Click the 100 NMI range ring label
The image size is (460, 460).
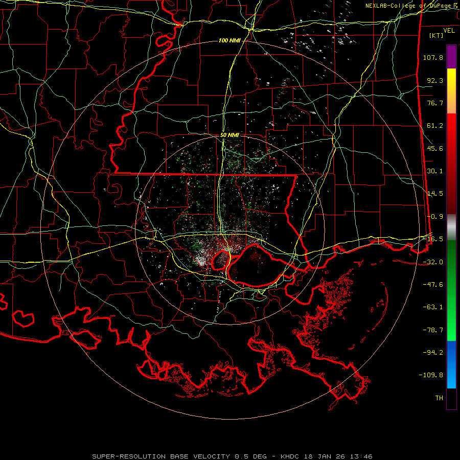click(229, 40)
